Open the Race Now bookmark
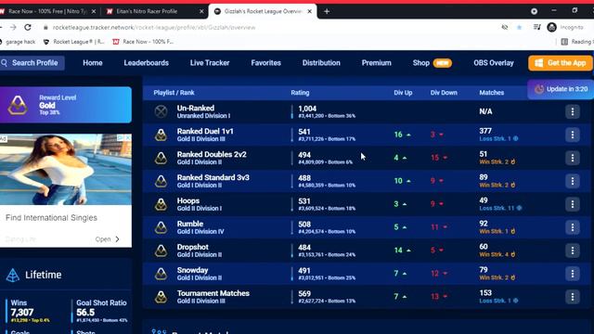 coord(143,42)
